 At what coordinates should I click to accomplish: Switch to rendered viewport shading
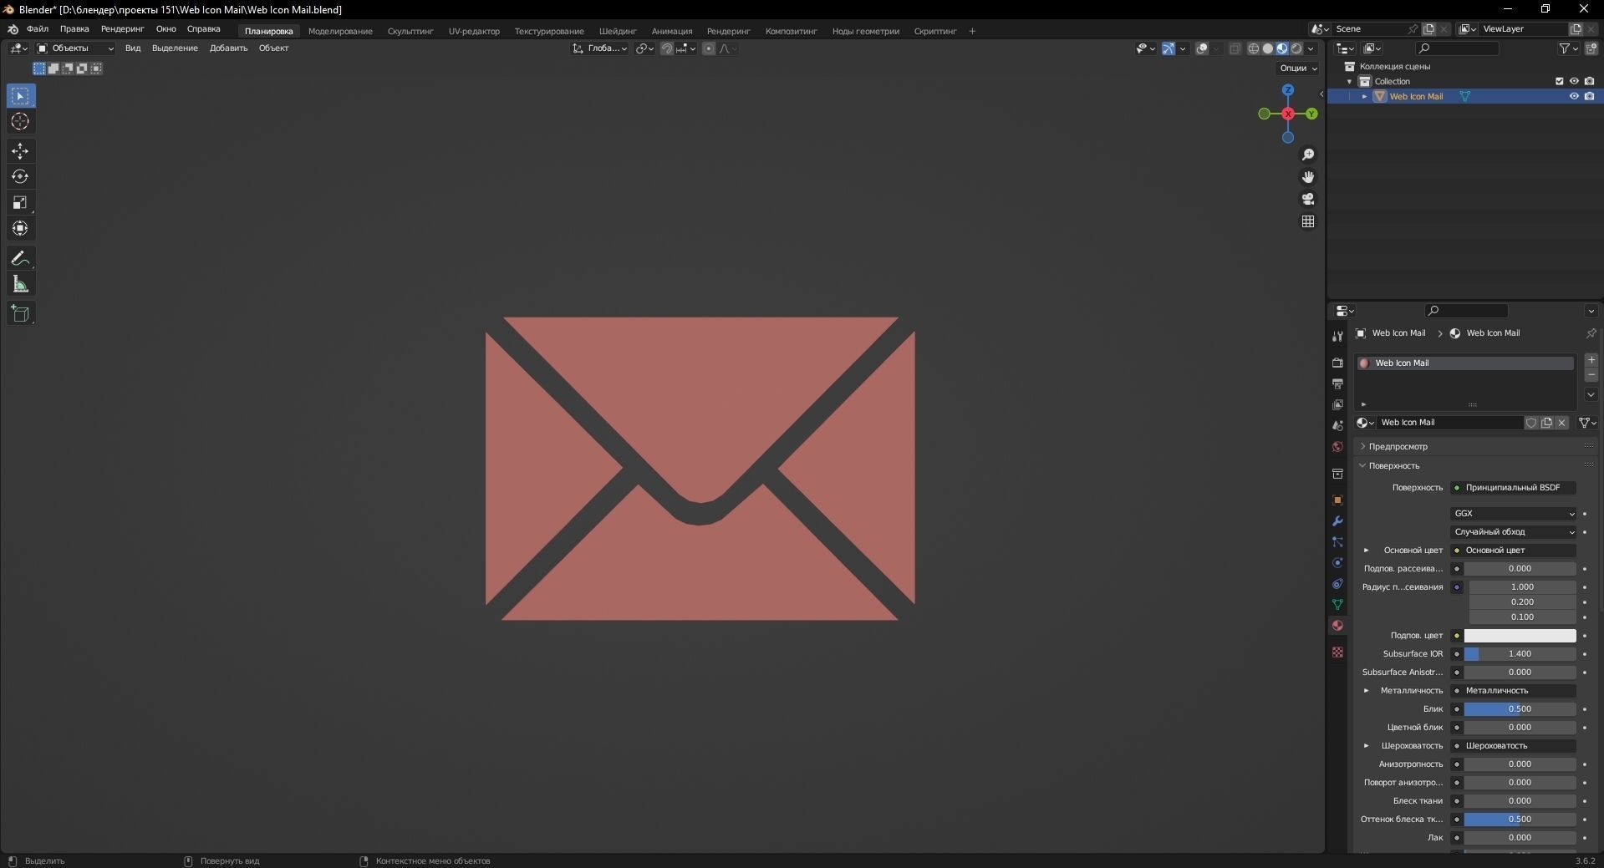tap(1296, 48)
